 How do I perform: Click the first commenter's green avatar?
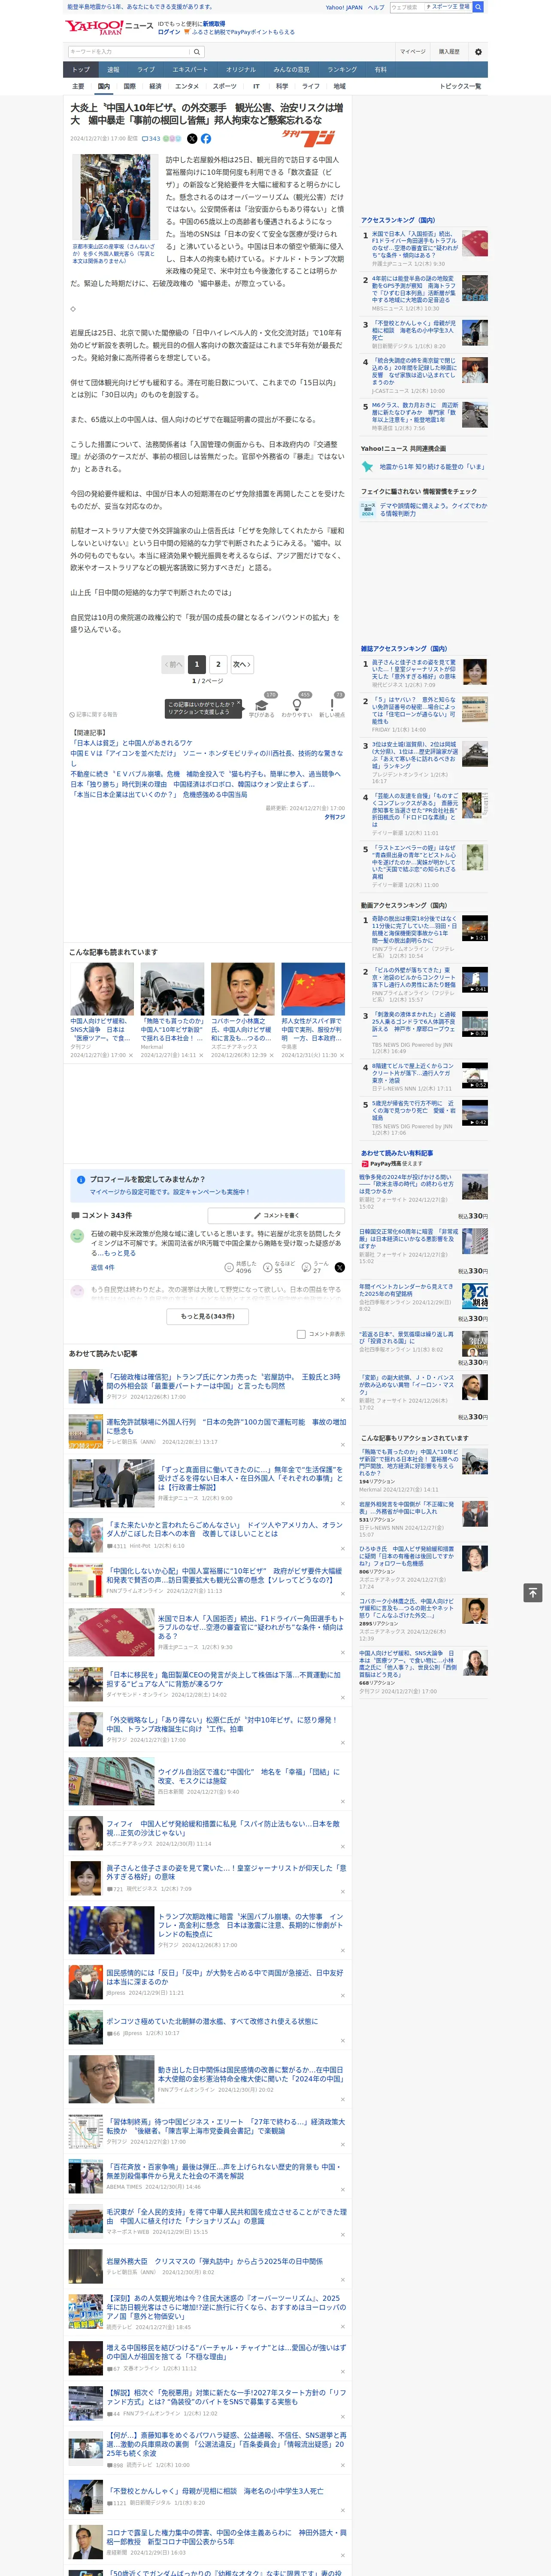[x=77, y=1236]
